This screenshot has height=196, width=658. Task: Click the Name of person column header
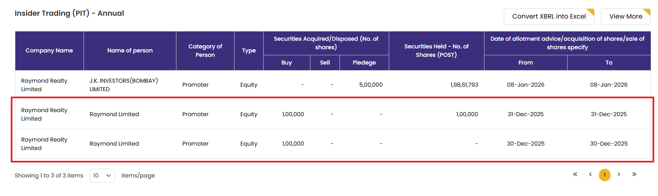(x=130, y=51)
